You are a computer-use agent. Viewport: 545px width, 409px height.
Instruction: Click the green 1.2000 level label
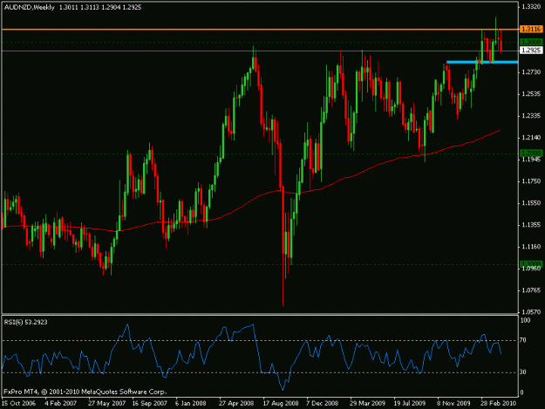click(x=531, y=153)
